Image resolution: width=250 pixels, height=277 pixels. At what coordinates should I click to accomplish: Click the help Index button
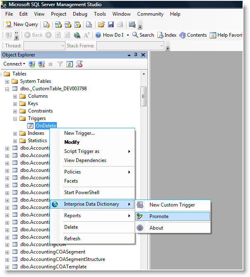click(x=167, y=35)
